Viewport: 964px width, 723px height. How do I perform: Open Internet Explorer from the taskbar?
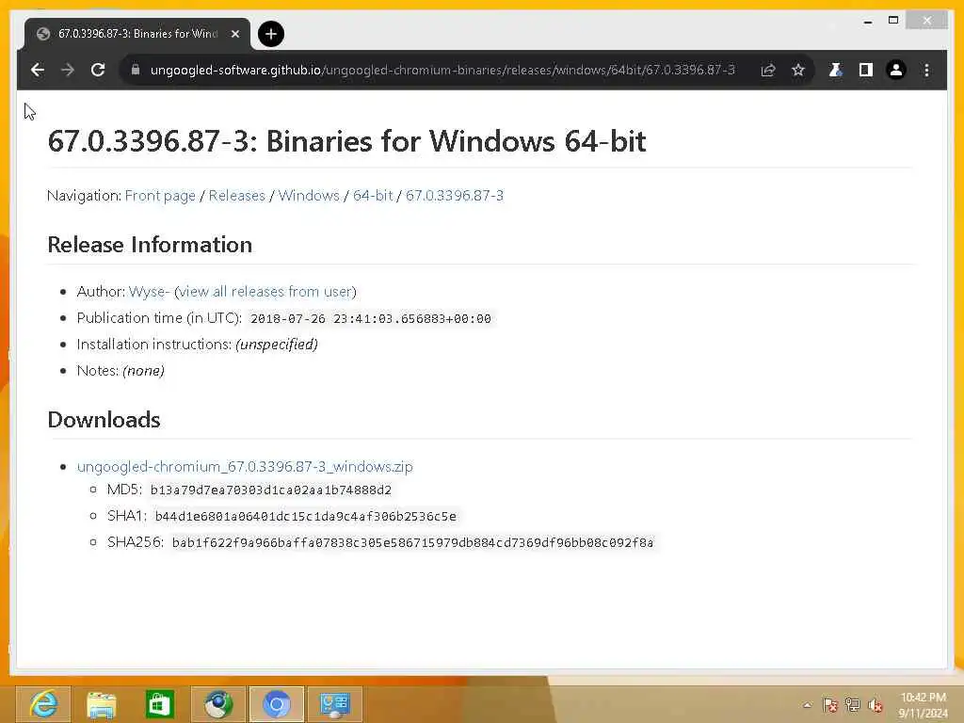43,704
